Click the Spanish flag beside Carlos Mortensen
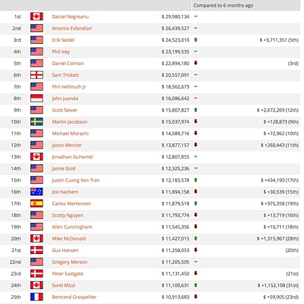Screen dimensions: 304x304 click(x=36, y=203)
